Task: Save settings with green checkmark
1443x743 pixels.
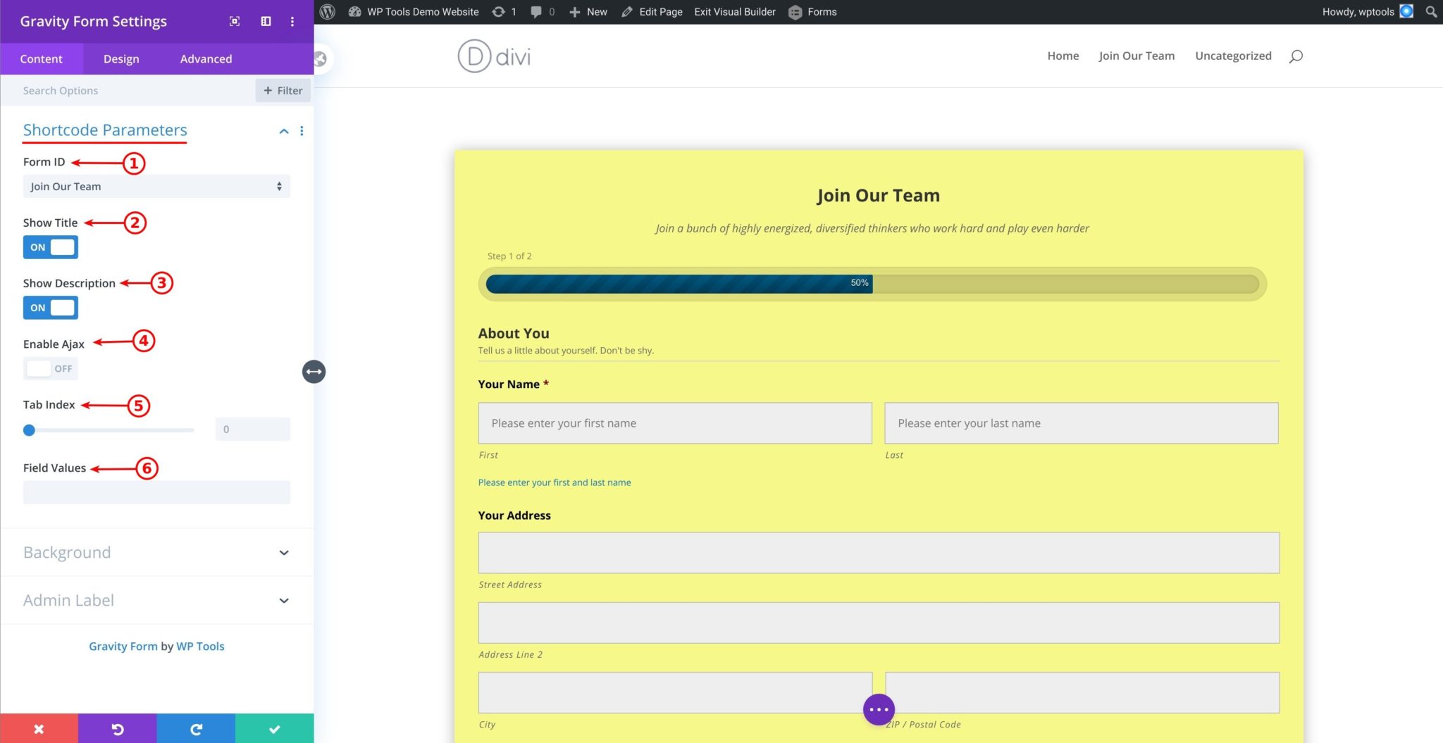Action: 275,729
